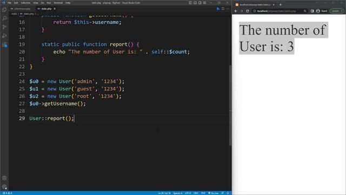Viewport: 346px width, 195px height.
Task: Click the Run Code play icon in editor toolbar
Action: pos(218,9)
